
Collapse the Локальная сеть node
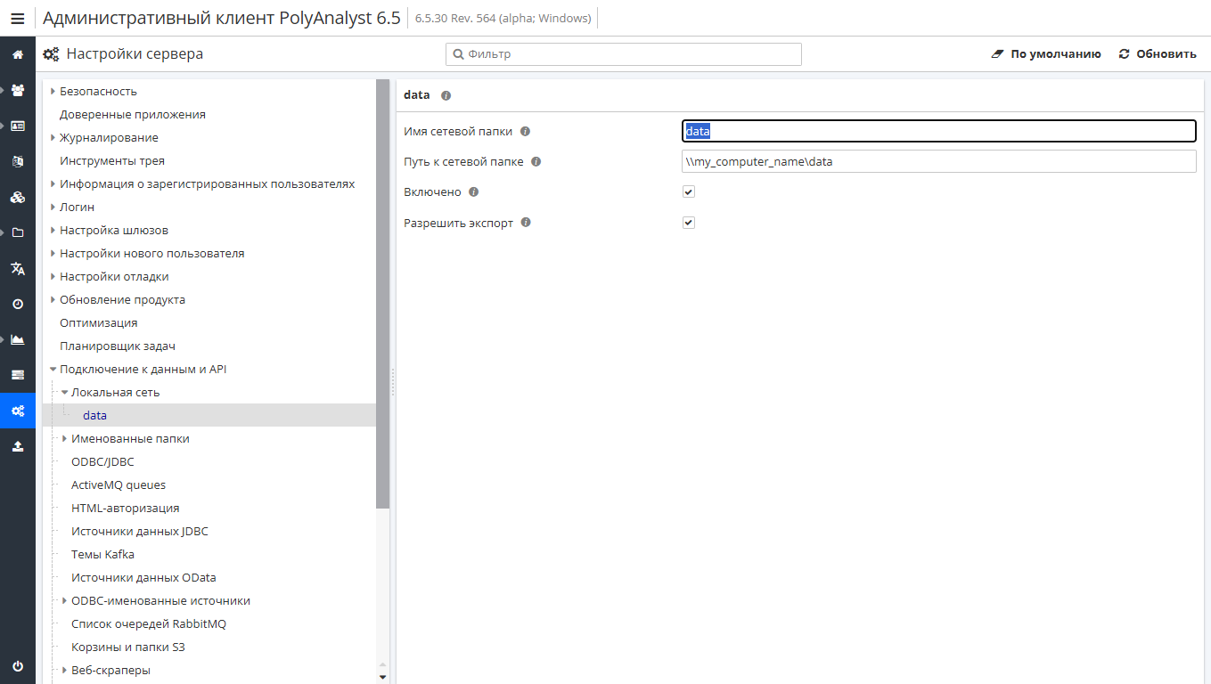[65, 392]
